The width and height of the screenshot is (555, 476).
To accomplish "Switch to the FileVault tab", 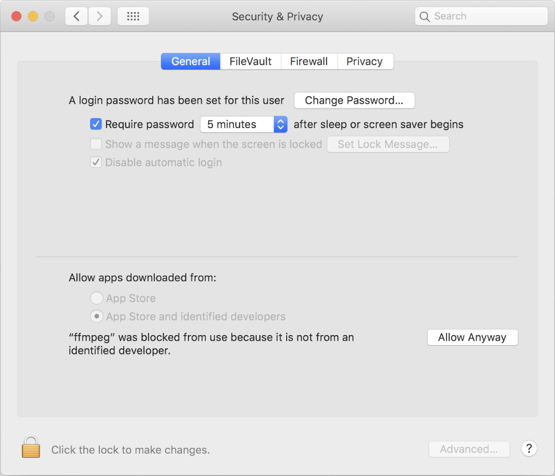I will 251,62.
